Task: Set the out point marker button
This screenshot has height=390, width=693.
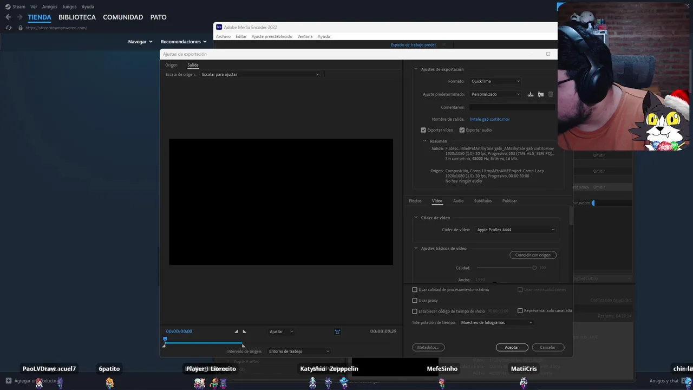Action: (x=244, y=331)
